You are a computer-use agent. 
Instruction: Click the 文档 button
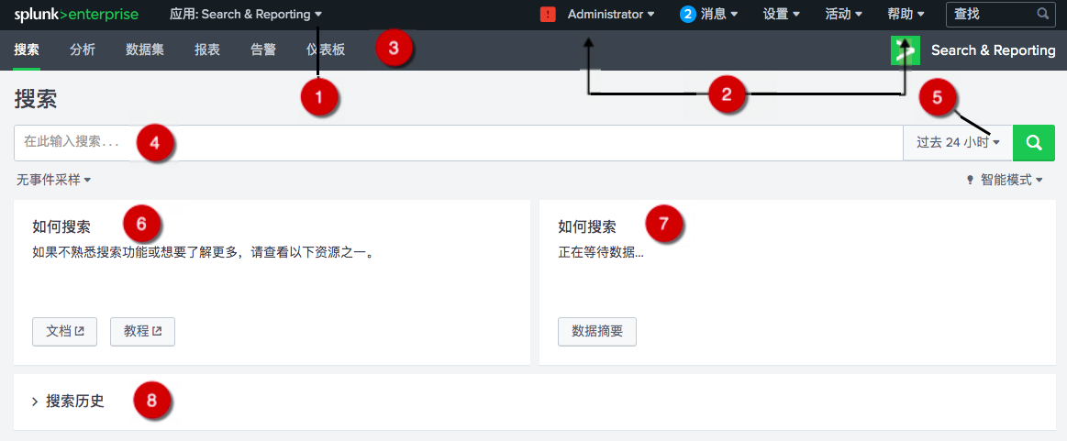[65, 332]
